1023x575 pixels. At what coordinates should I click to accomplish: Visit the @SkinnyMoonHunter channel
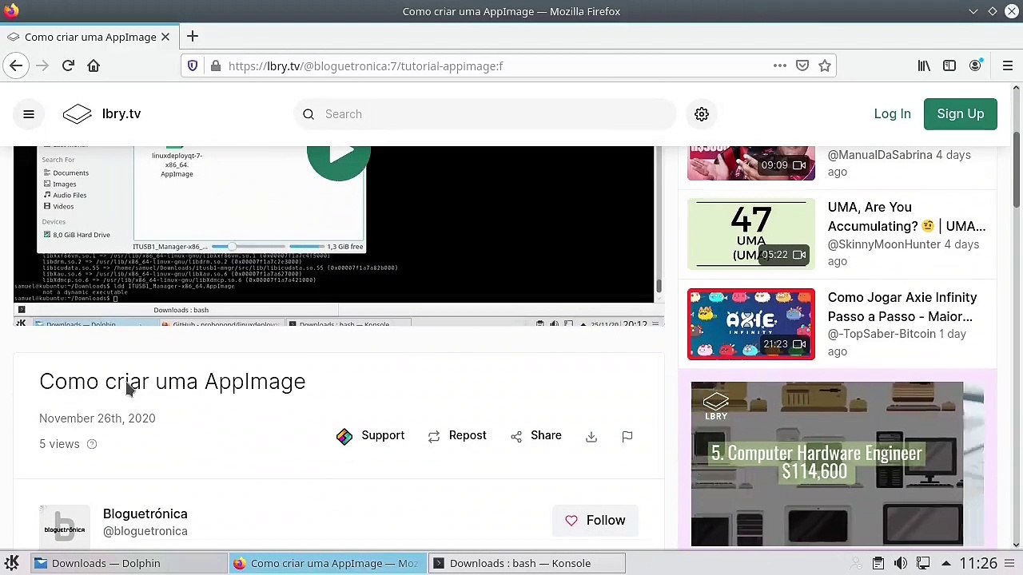pyautogui.click(x=884, y=244)
